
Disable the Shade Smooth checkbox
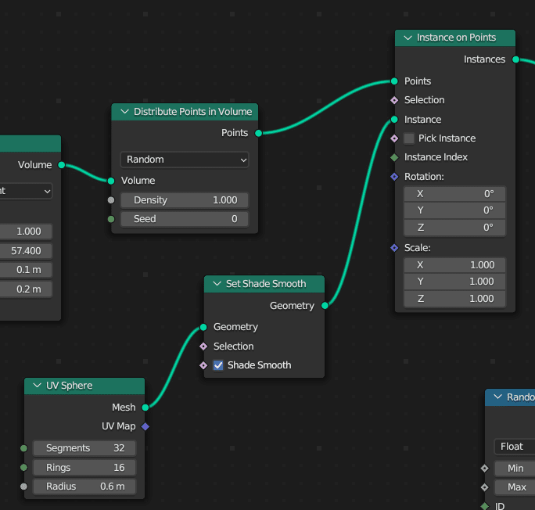218,365
